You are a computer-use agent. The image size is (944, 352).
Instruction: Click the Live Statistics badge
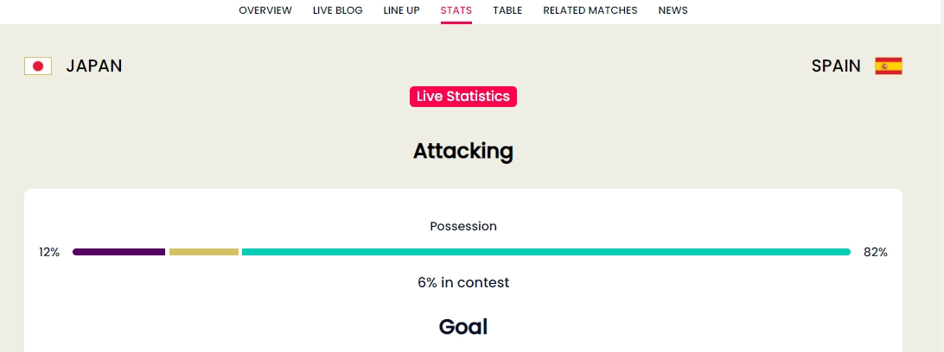pos(463,97)
